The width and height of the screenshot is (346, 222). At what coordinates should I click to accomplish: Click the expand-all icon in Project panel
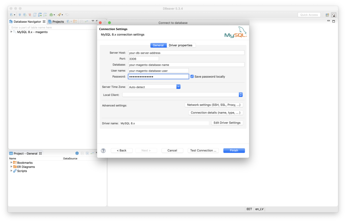tap(87, 153)
